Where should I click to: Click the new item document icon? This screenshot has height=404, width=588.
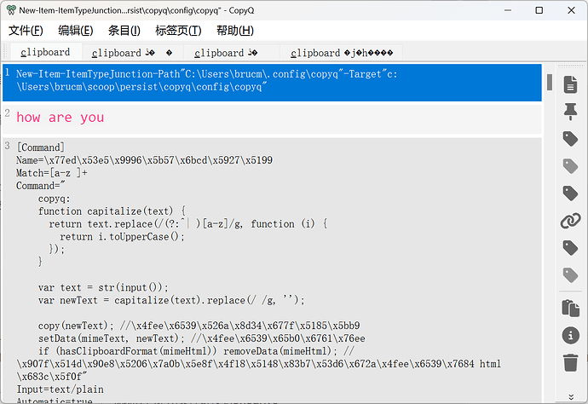click(570, 84)
